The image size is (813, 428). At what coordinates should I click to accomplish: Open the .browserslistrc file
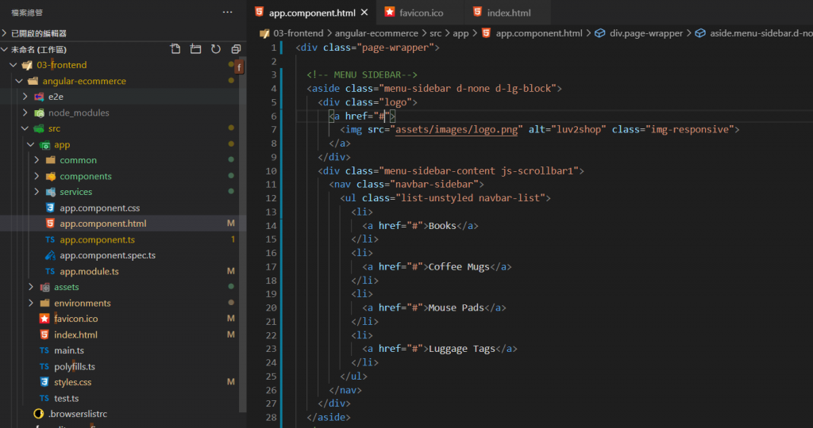click(x=78, y=414)
